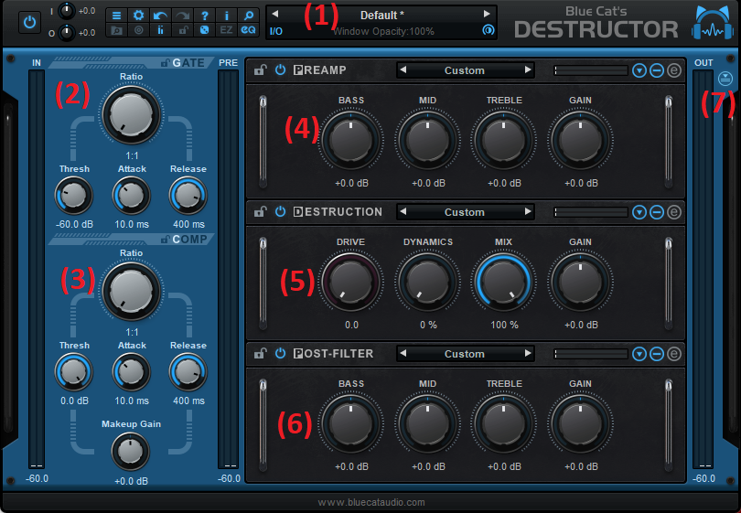Open the preset browser folder icon
Viewport: 741px width, 513px height.
click(116, 30)
